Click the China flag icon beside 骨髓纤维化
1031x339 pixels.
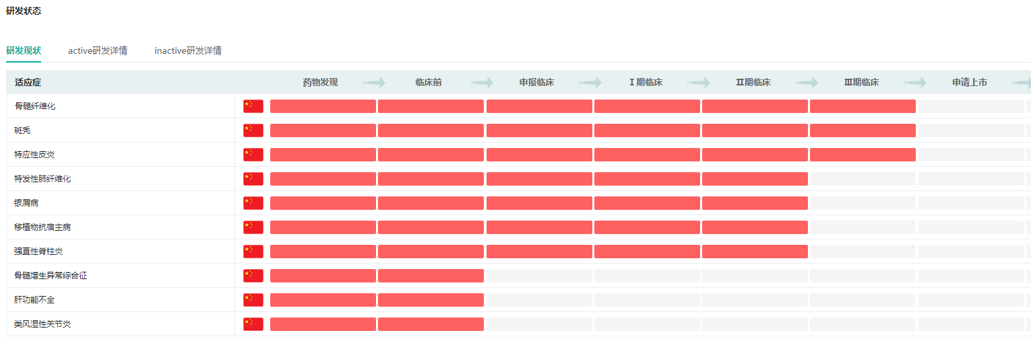point(253,106)
